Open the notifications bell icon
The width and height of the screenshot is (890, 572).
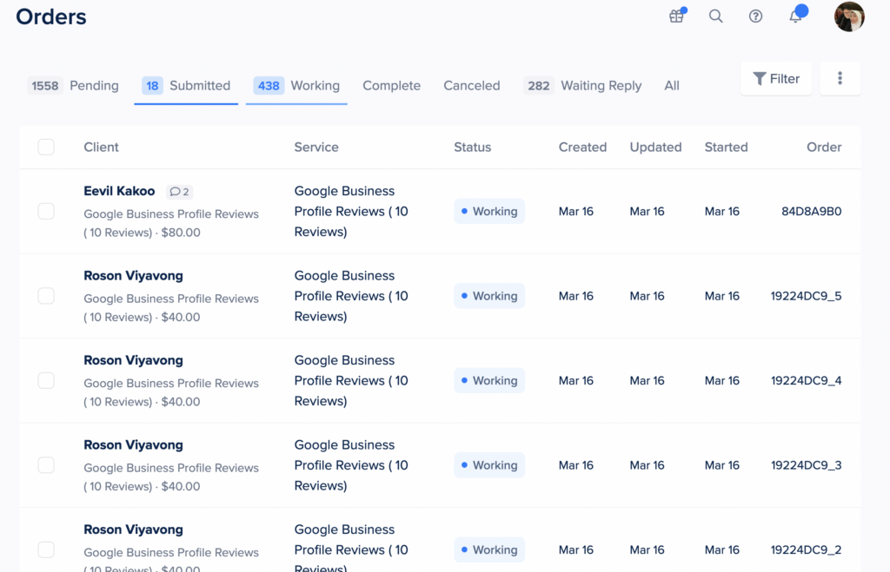pos(795,16)
